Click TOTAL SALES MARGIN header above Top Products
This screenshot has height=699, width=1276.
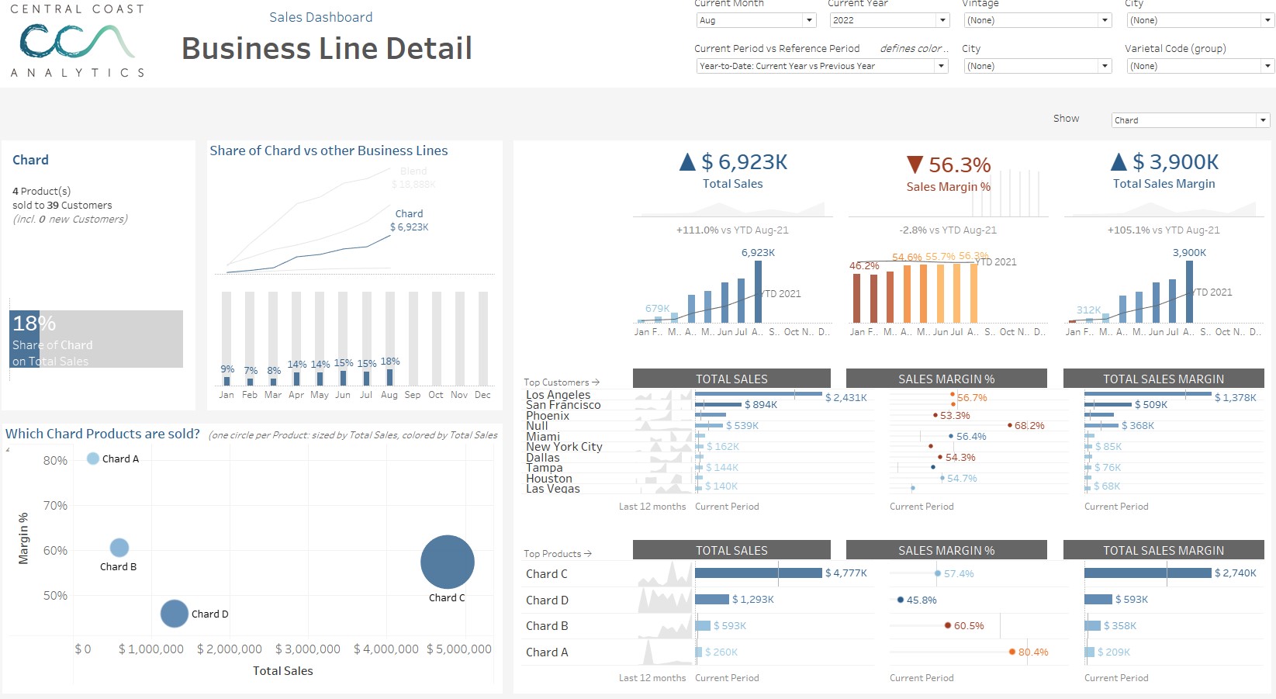tap(1164, 550)
